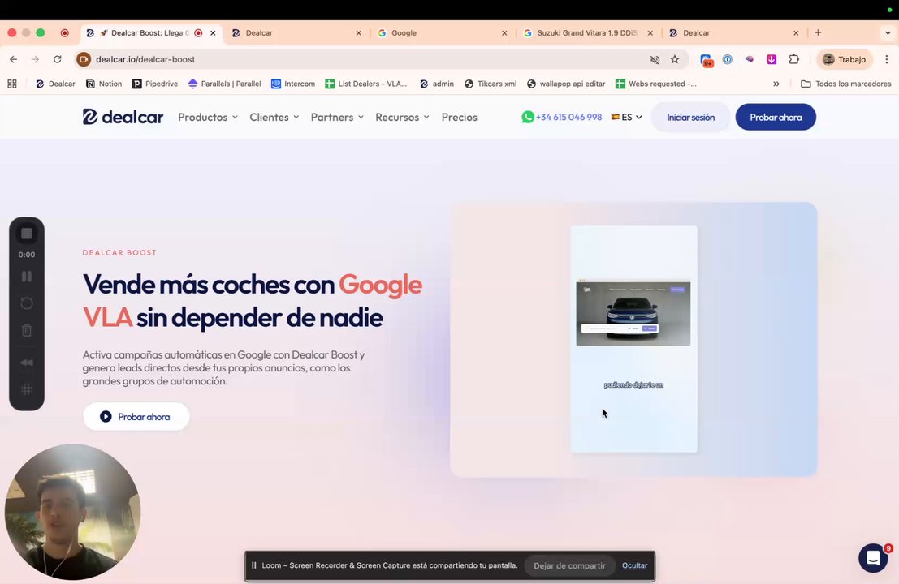
Task: Click the recording indicator icon in the address bar
Action: coord(84,59)
